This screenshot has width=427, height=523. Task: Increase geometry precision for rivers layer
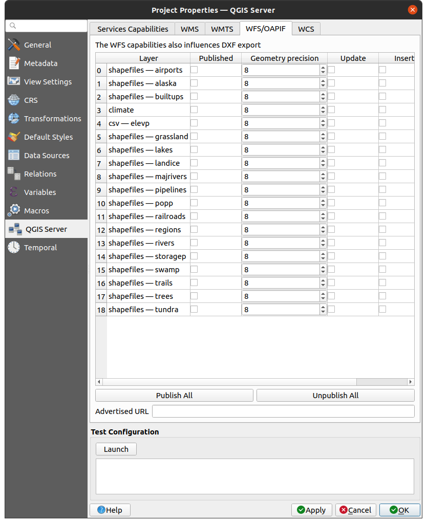(323, 240)
